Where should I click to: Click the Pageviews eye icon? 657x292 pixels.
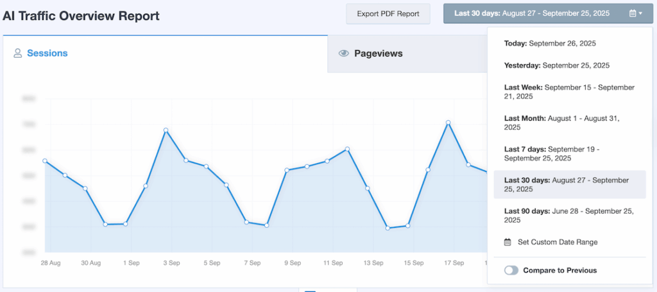[x=344, y=54]
